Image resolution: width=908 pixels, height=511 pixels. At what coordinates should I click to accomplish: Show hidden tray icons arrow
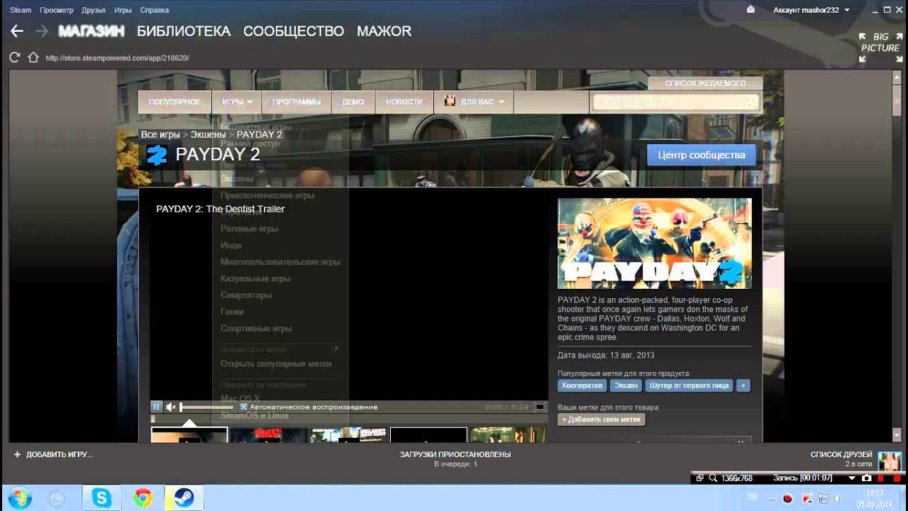point(770,498)
